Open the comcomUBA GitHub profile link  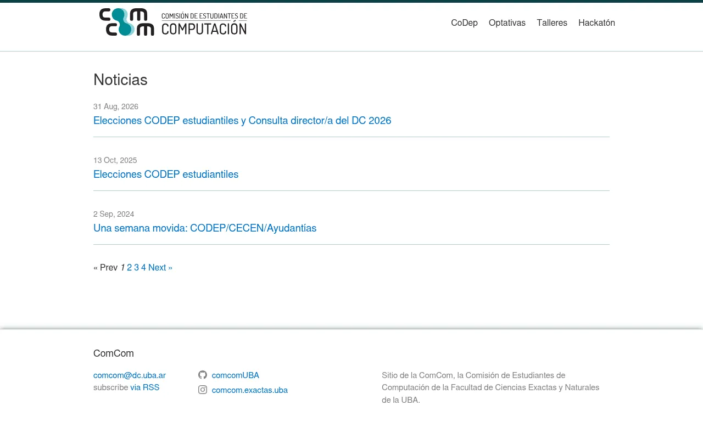point(235,375)
